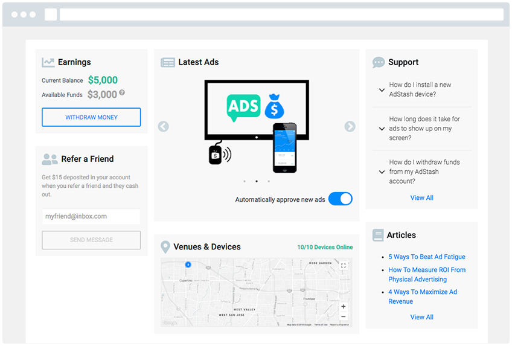Click the Current Balance label
The image size is (512, 346).
[62, 80]
